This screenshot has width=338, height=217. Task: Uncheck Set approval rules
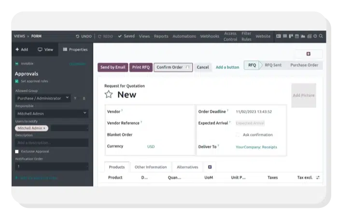click(17, 81)
